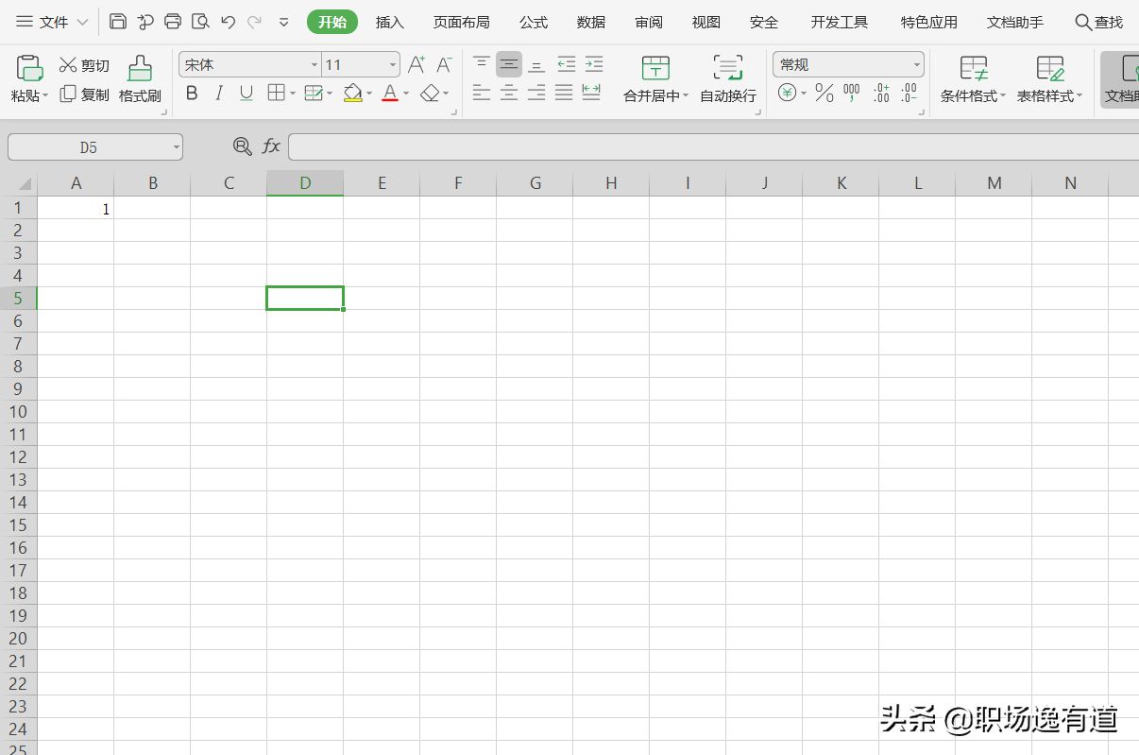Toggle Bold formatting

coord(192,93)
